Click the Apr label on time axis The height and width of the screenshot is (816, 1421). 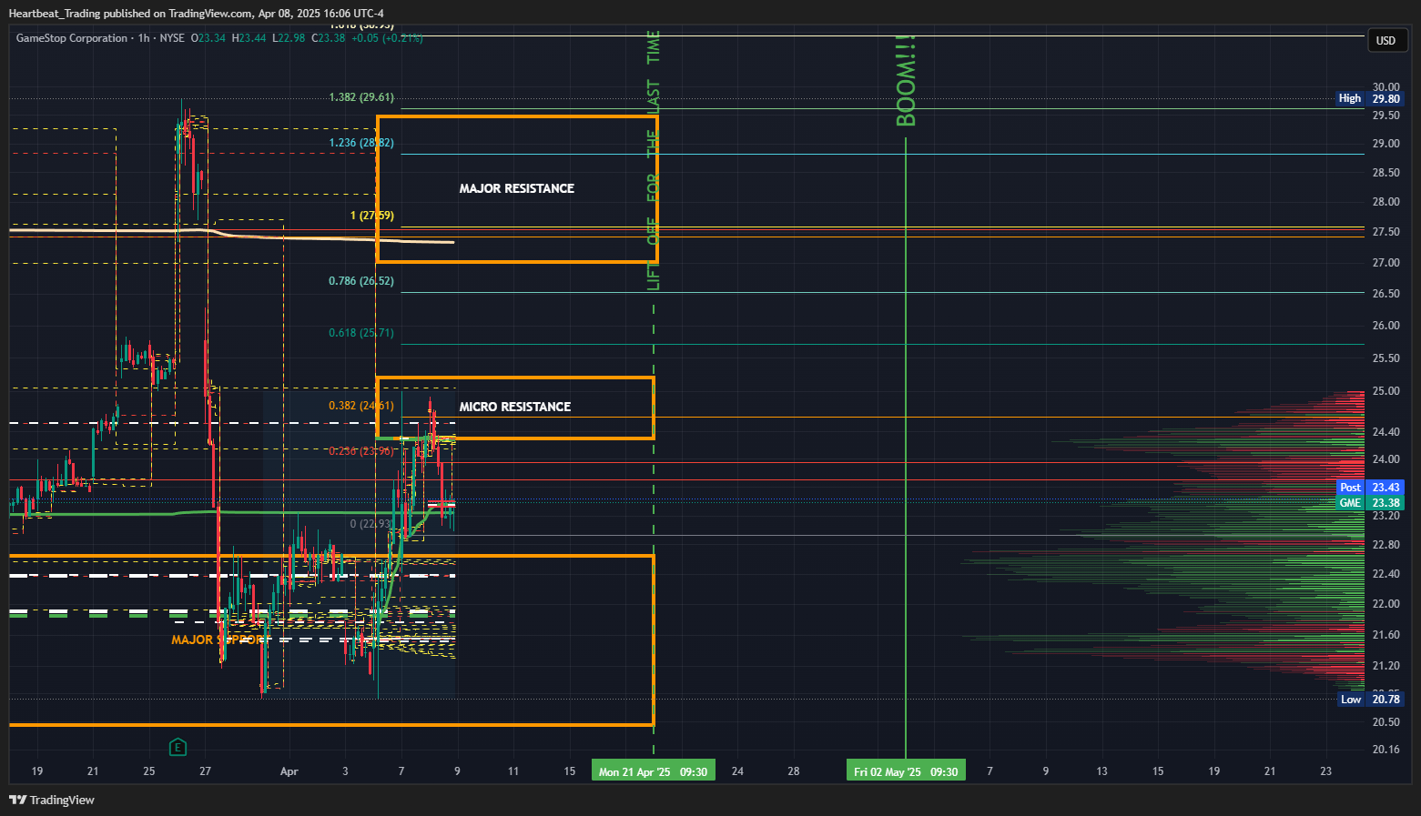(289, 771)
